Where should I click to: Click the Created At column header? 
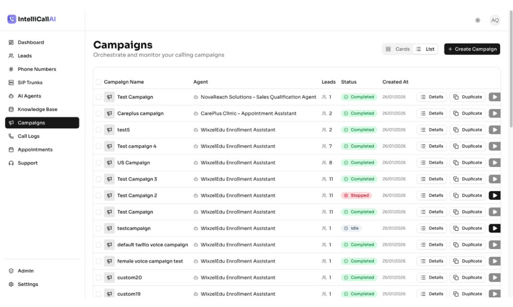(x=395, y=82)
